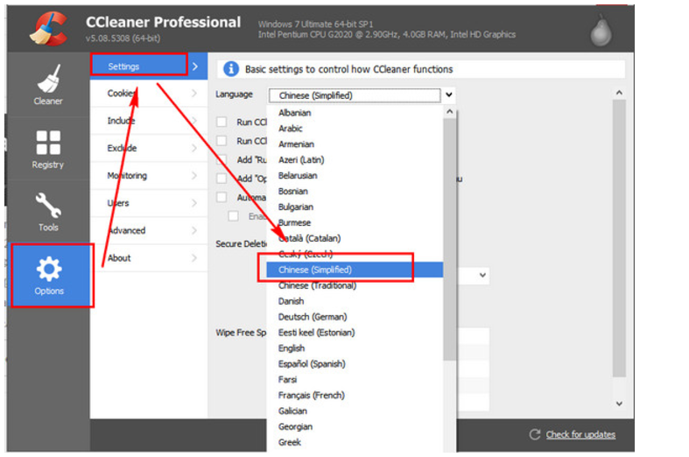
Task: Tick the first Run CCleaner checkbox
Action: pyautogui.click(x=221, y=122)
